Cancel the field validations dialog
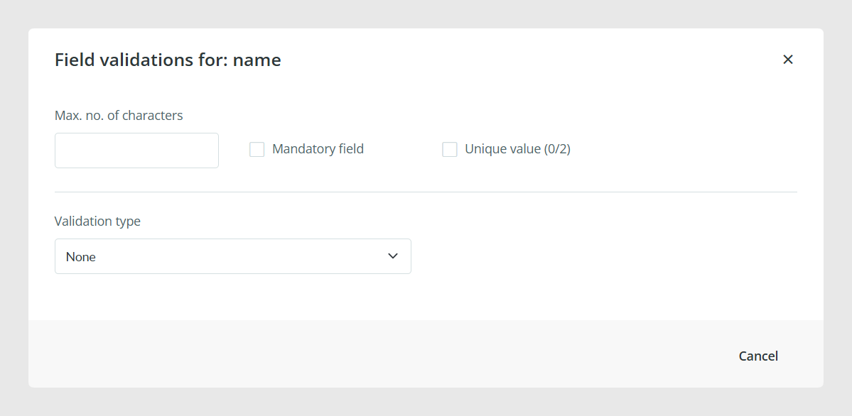This screenshot has height=416, width=852. [758, 356]
